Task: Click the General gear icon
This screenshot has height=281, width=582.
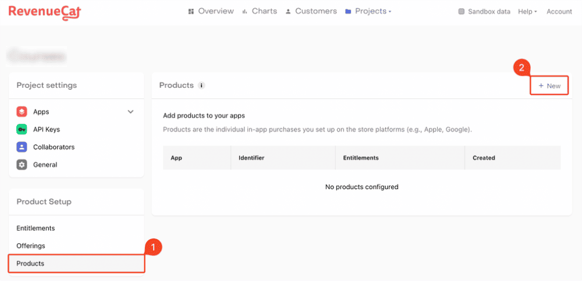Action: coord(22,165)
